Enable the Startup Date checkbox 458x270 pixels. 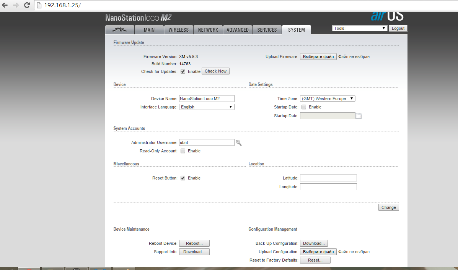[304, 107]
